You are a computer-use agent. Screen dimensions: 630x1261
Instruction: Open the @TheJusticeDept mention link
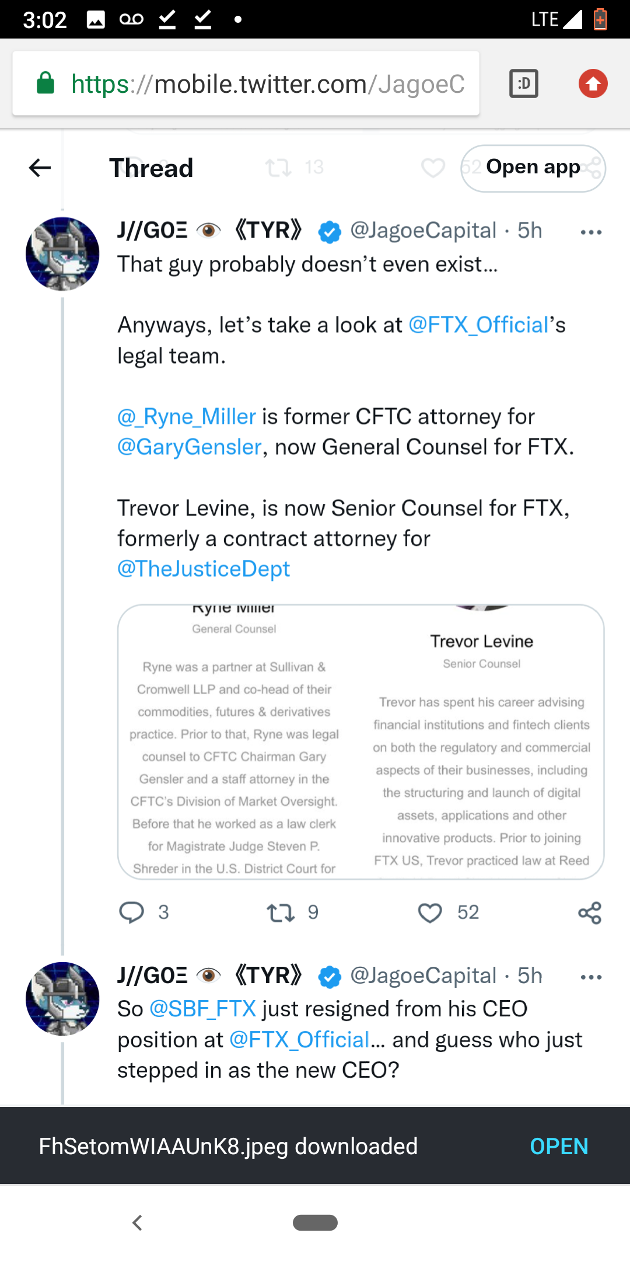pos(204,569)
